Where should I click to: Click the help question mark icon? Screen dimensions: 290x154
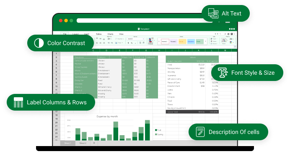(x=232, y=34)
